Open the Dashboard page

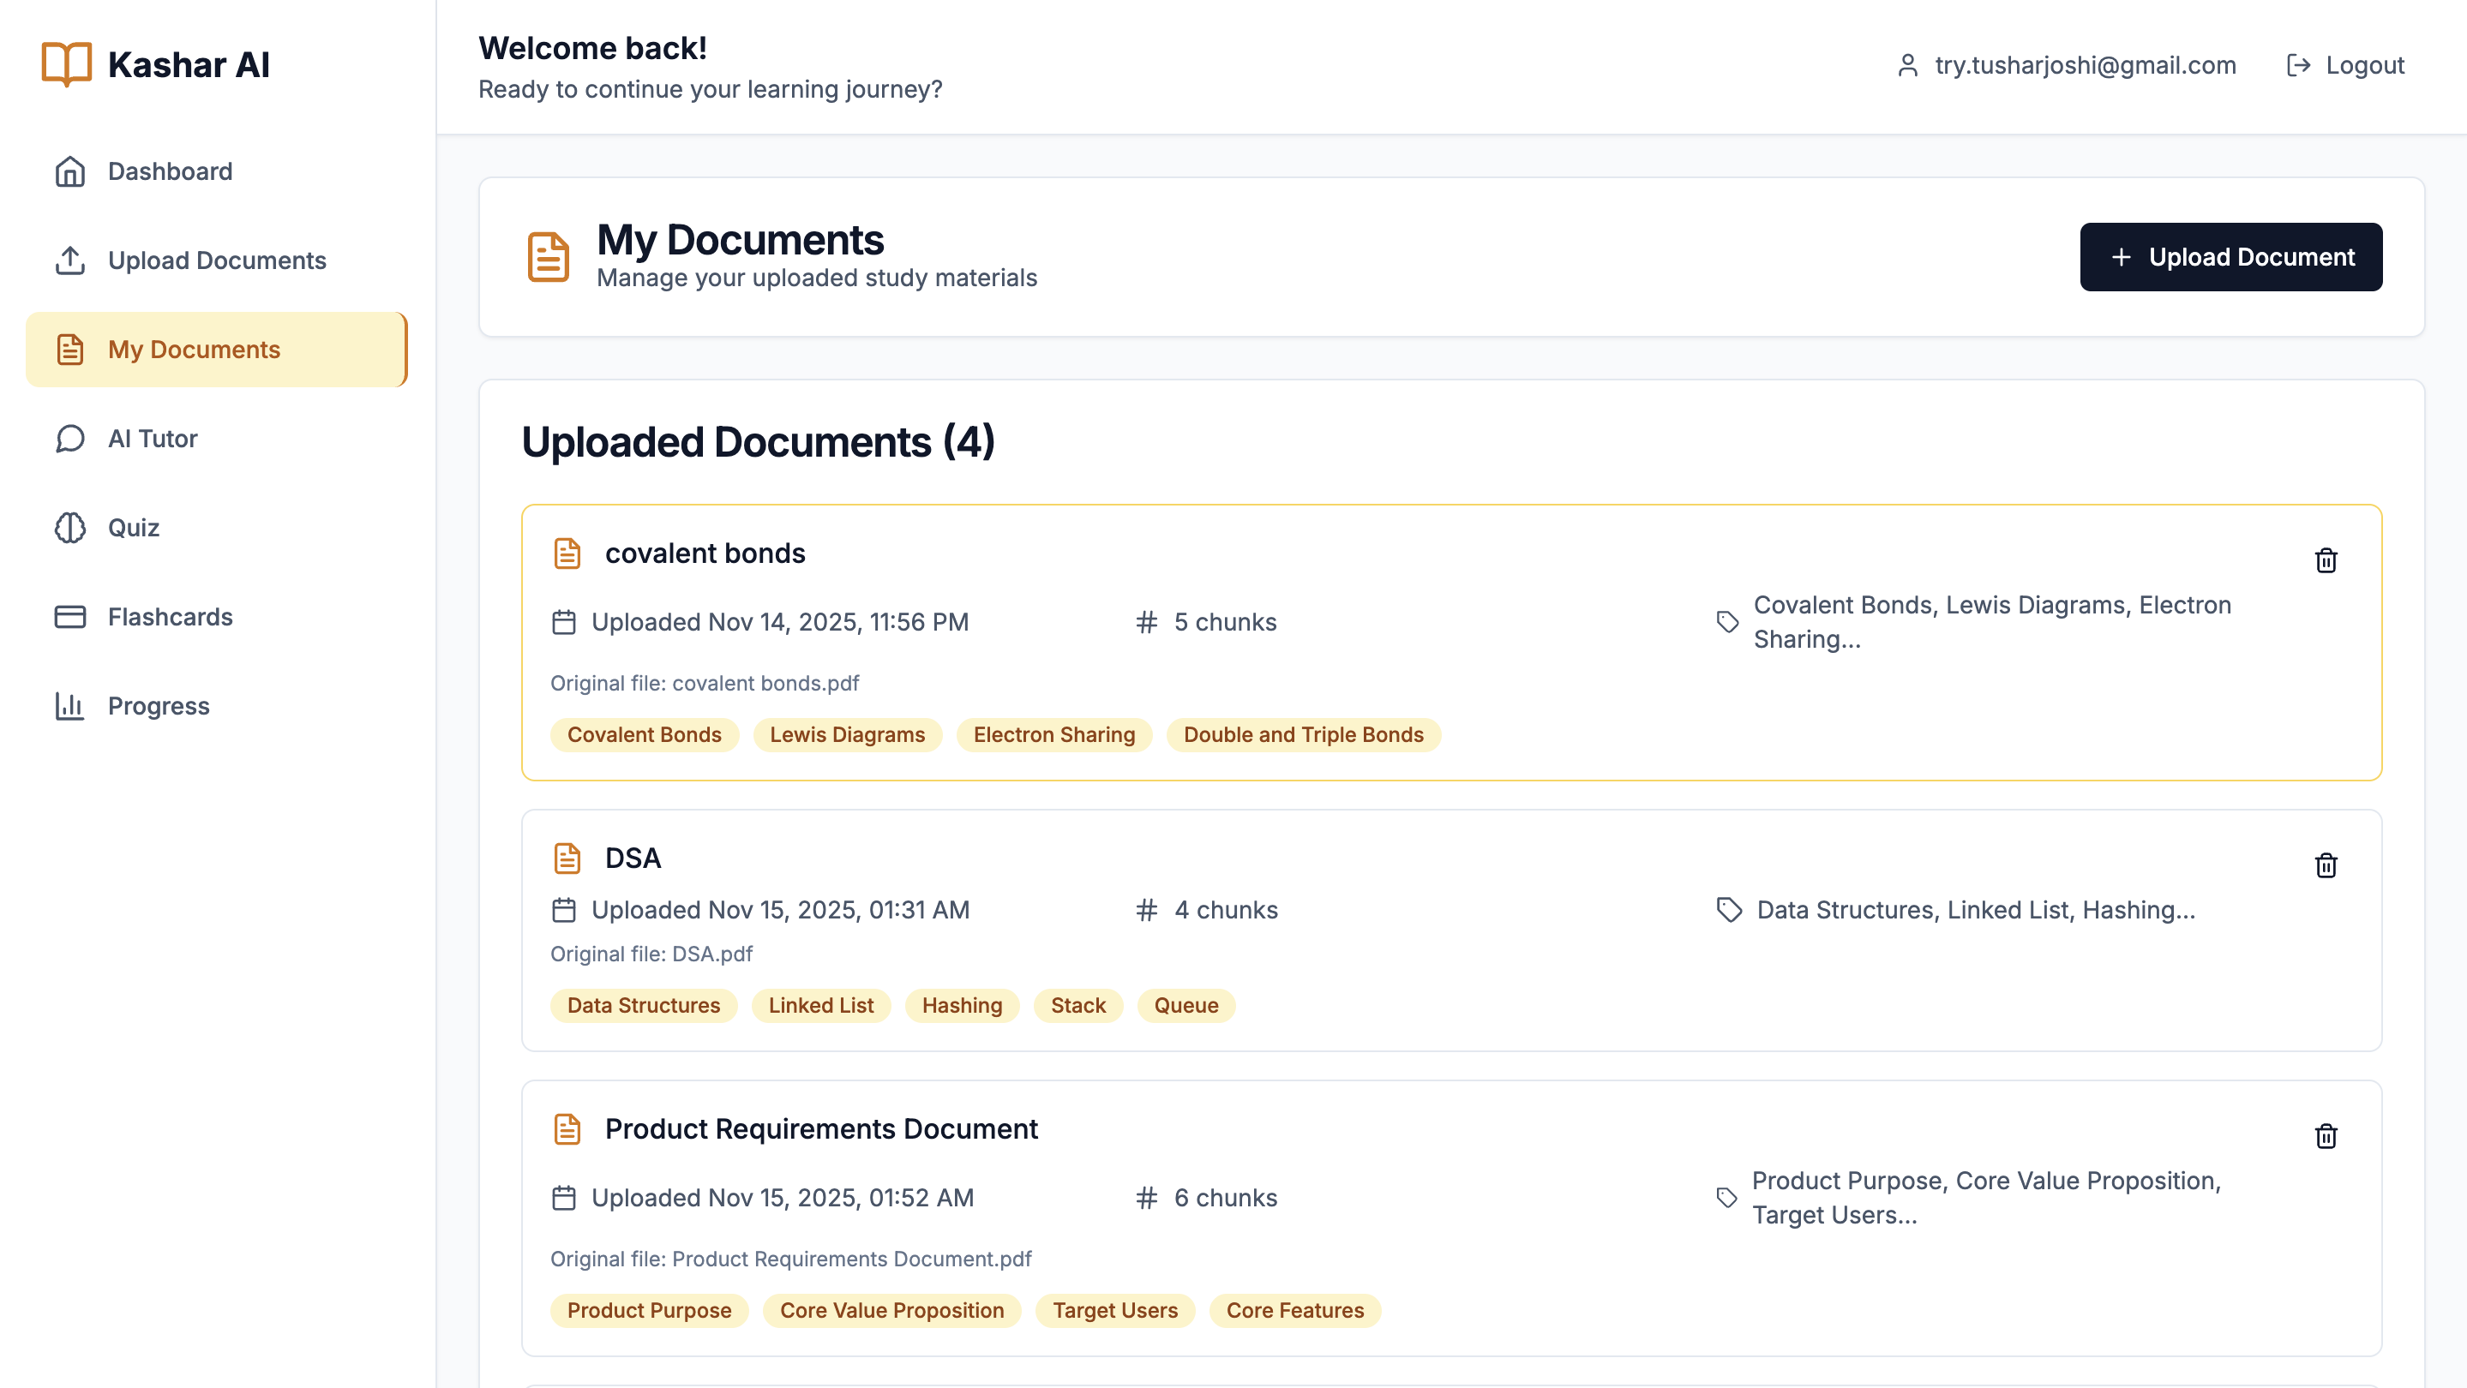pos(218,171)
